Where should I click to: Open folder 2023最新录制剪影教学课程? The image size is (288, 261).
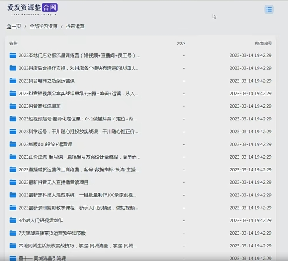[78, 208]
